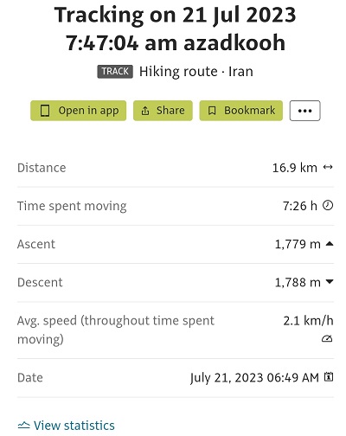
Task: Click the Share button label
Action: pyautogui.click(x=170, y=111)
